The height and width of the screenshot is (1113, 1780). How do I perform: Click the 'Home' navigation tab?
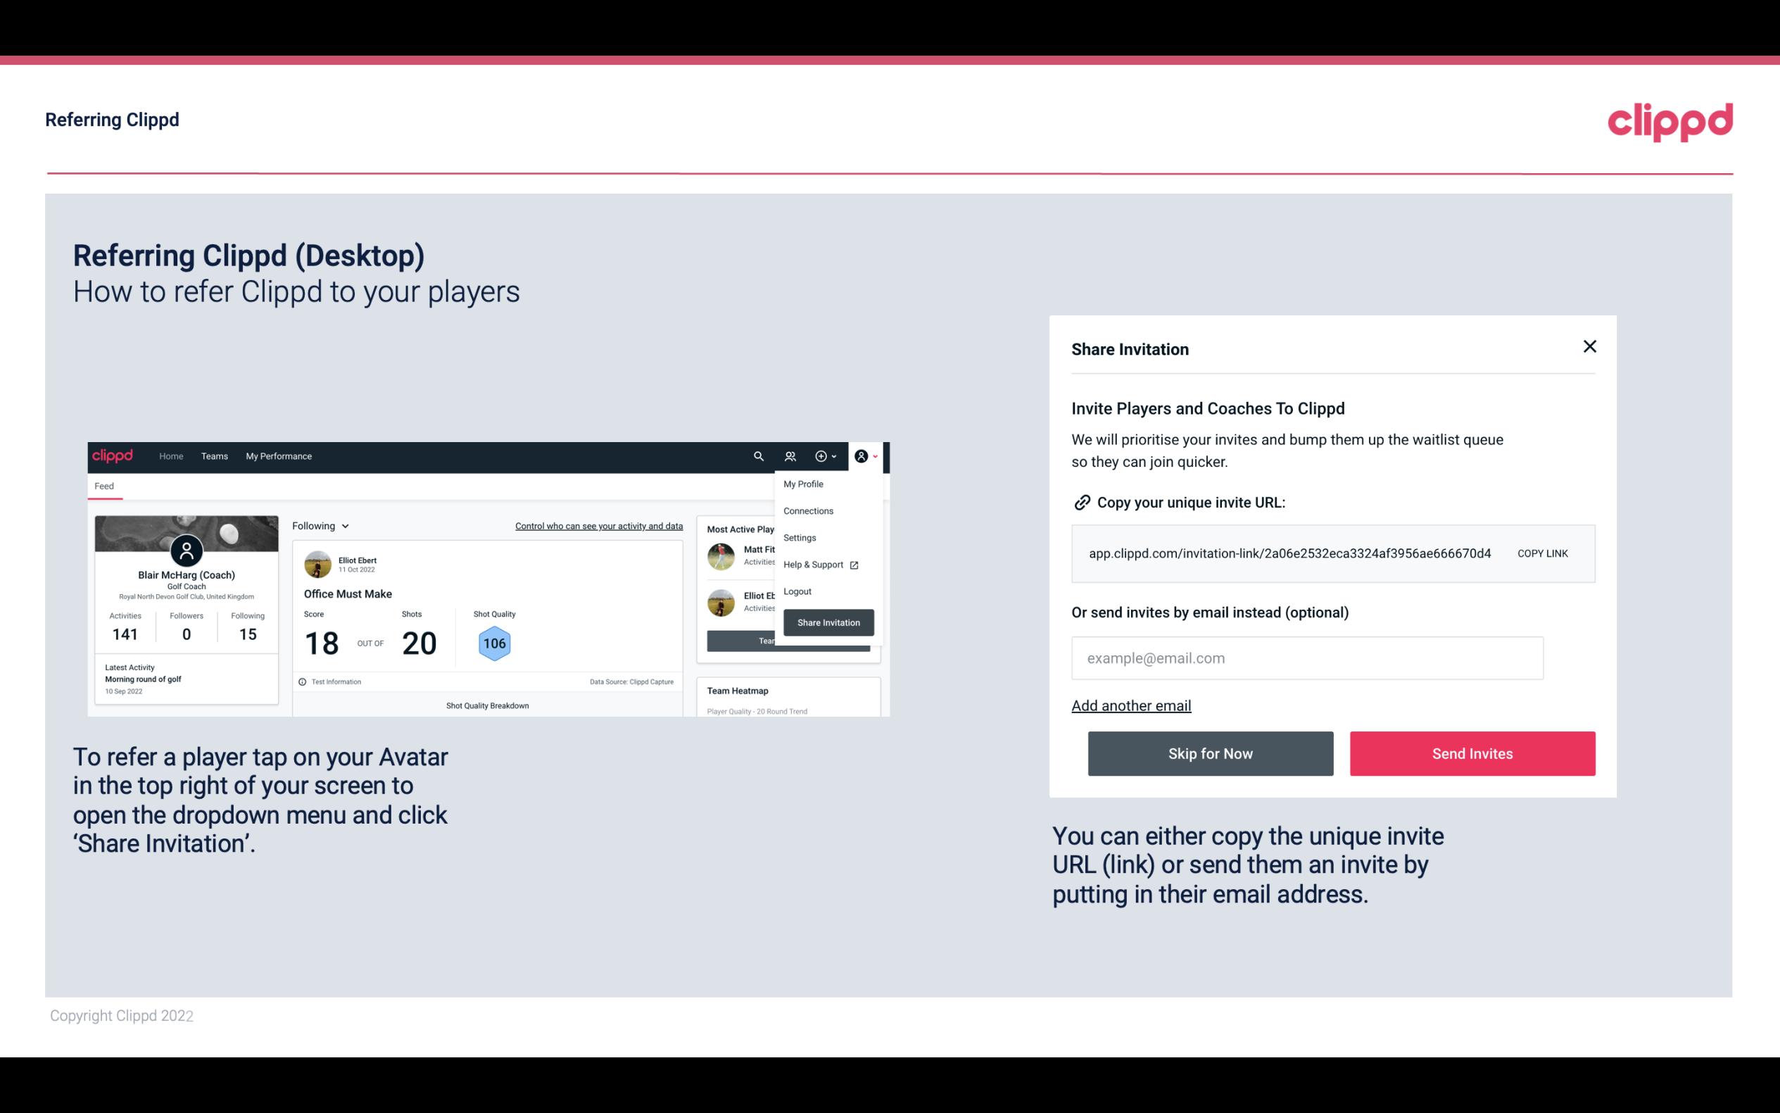click(170, 455)
